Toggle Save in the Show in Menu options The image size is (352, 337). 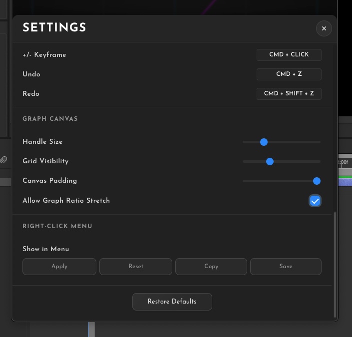pos(286,267)
